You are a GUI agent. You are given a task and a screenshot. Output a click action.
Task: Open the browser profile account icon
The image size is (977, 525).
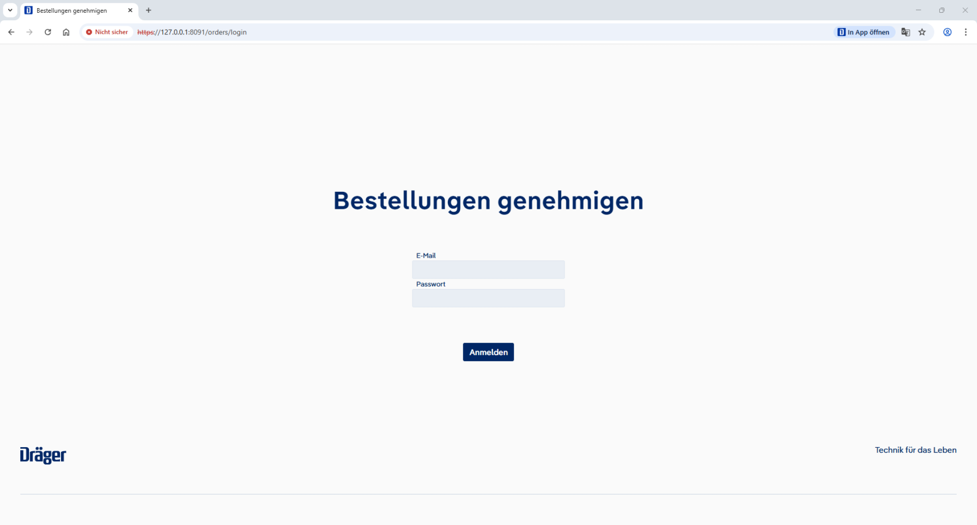(947, 32)
